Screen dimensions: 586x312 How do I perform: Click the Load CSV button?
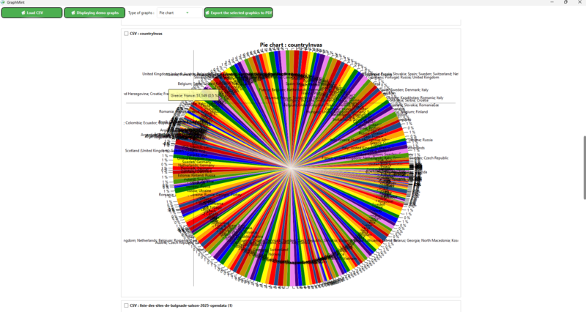point(31,12)
